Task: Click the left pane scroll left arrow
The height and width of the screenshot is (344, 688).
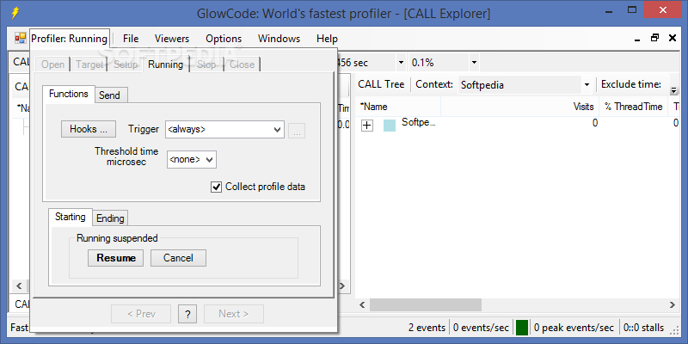Action: [19, 286]
